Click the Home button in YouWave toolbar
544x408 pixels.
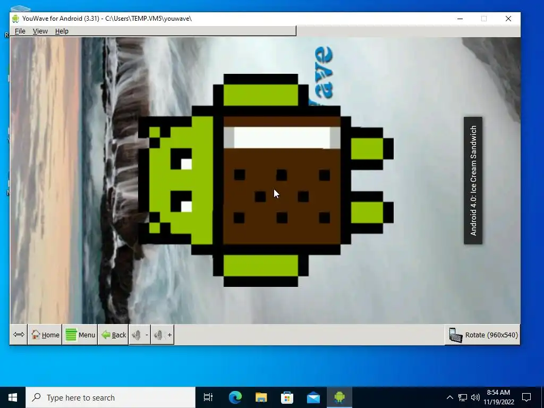45,335
